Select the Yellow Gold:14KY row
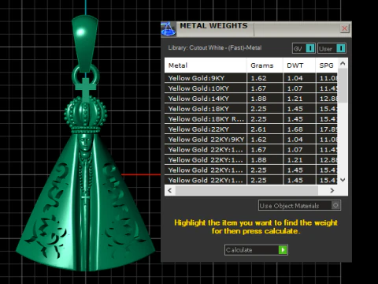Image resolution: width=378 pixels, height=284 pixels. 251,99
